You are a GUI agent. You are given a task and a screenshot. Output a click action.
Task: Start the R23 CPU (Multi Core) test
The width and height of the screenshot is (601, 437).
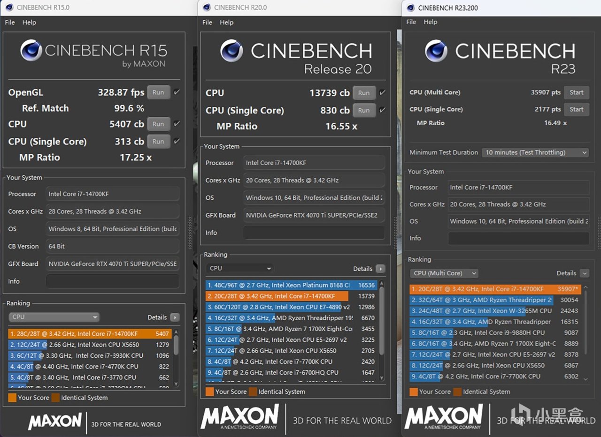click(576, 92)
